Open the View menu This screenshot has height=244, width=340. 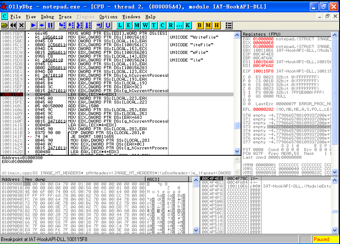point(31,17)
